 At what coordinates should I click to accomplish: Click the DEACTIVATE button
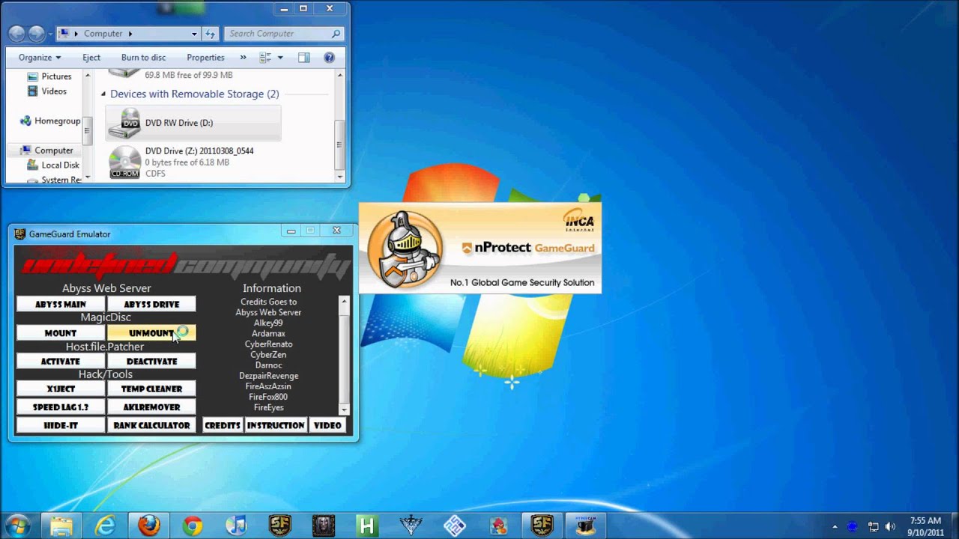pyautogui.click(x=151, y=361)
